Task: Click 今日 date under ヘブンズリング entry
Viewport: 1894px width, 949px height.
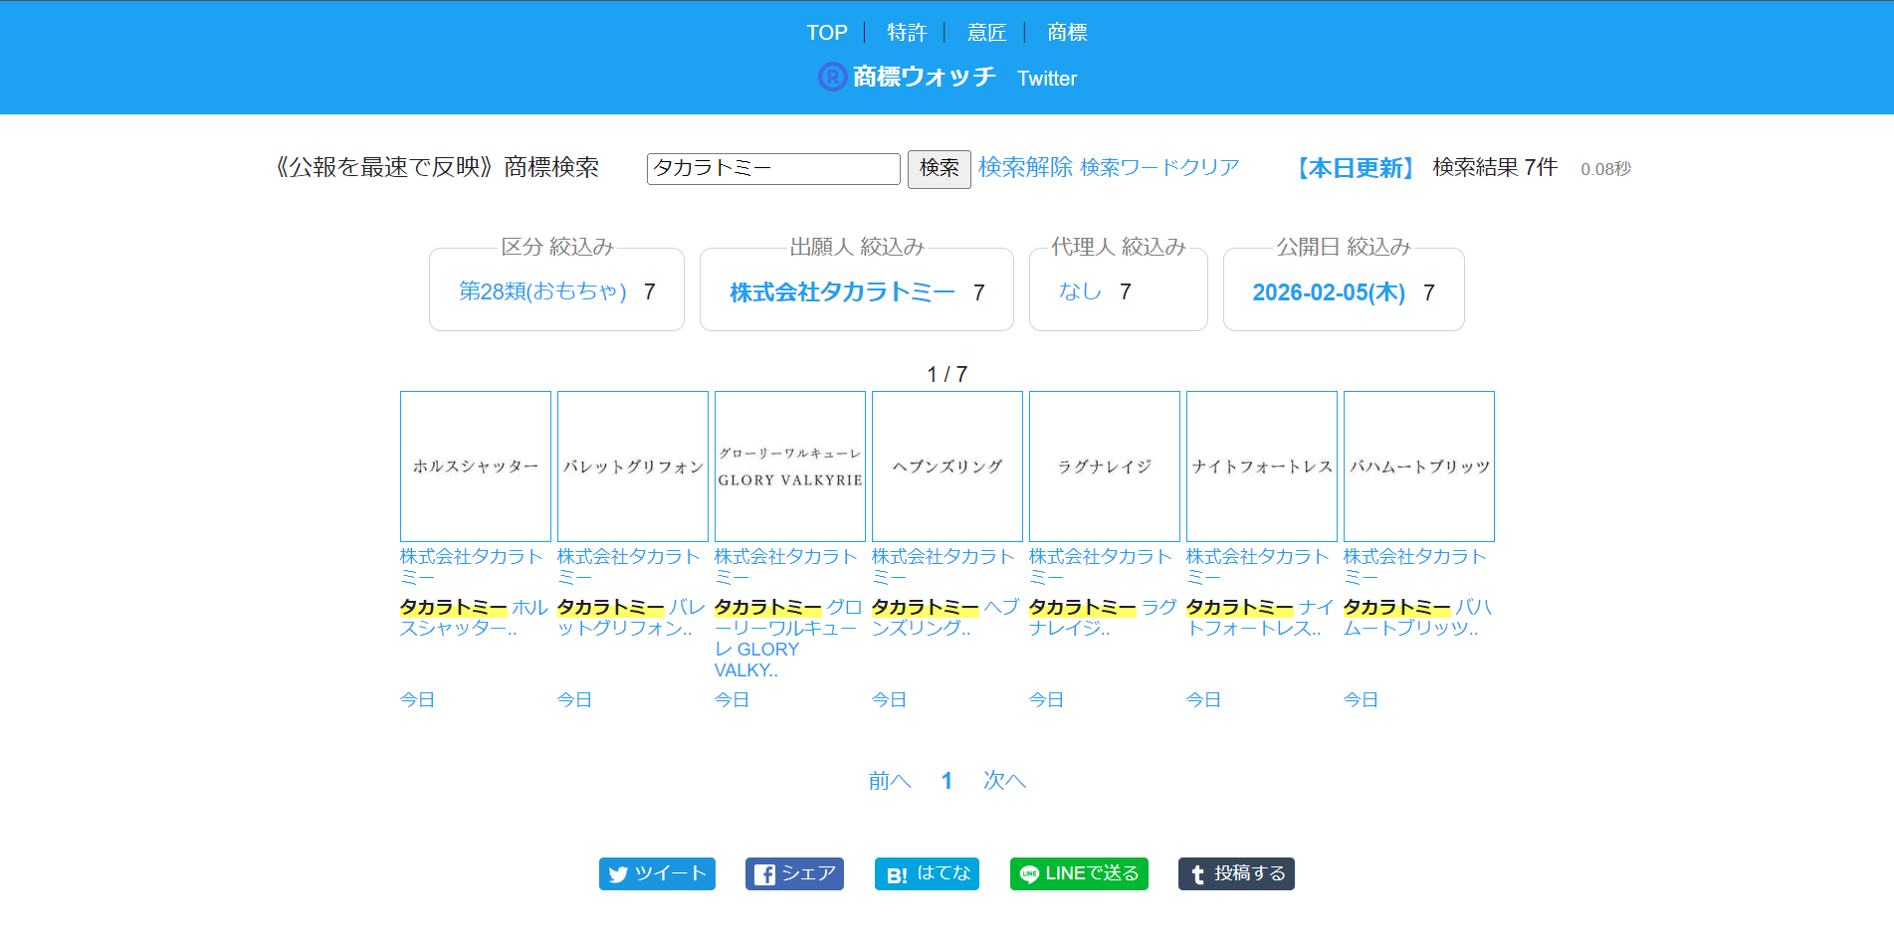Action: point(890,700)
